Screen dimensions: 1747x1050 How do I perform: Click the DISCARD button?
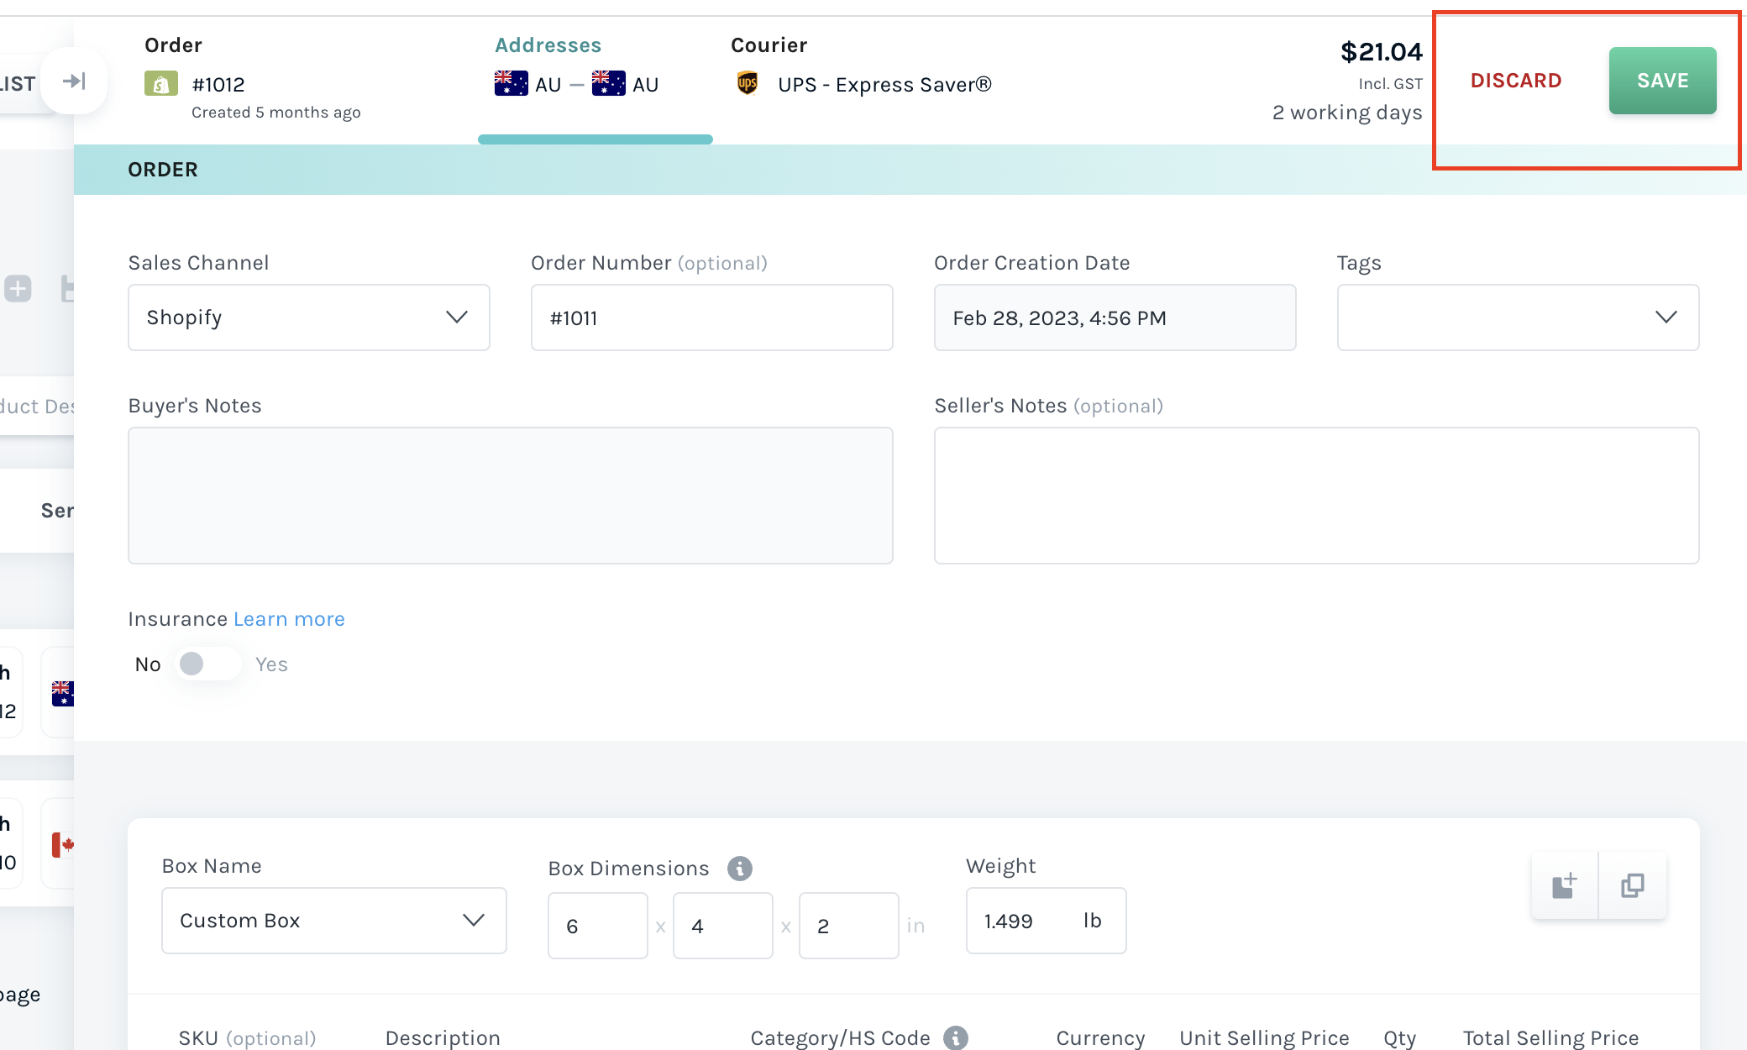tap(1515, 80)
